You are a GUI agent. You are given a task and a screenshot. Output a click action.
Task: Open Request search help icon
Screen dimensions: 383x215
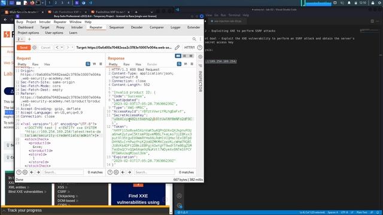19,172
